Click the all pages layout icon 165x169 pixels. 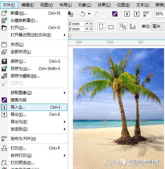(x=123, y=26)
